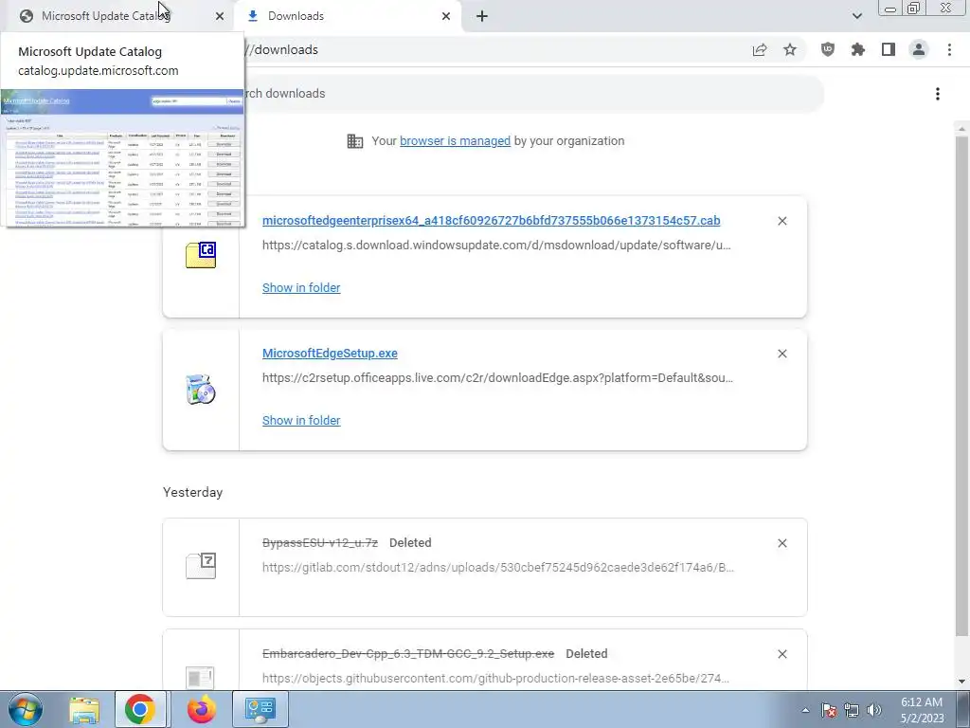Open the volume speaker tray icon
Image resolution: width=970 pixels, height=728 pixels.
[x=873, y=710]
